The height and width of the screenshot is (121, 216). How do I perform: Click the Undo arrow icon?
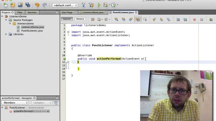pos(37,5)
